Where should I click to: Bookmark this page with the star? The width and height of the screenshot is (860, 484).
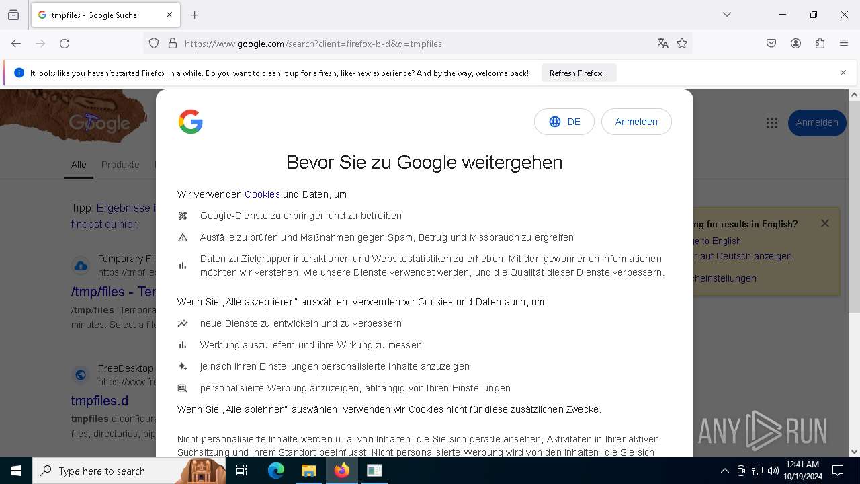682,44
